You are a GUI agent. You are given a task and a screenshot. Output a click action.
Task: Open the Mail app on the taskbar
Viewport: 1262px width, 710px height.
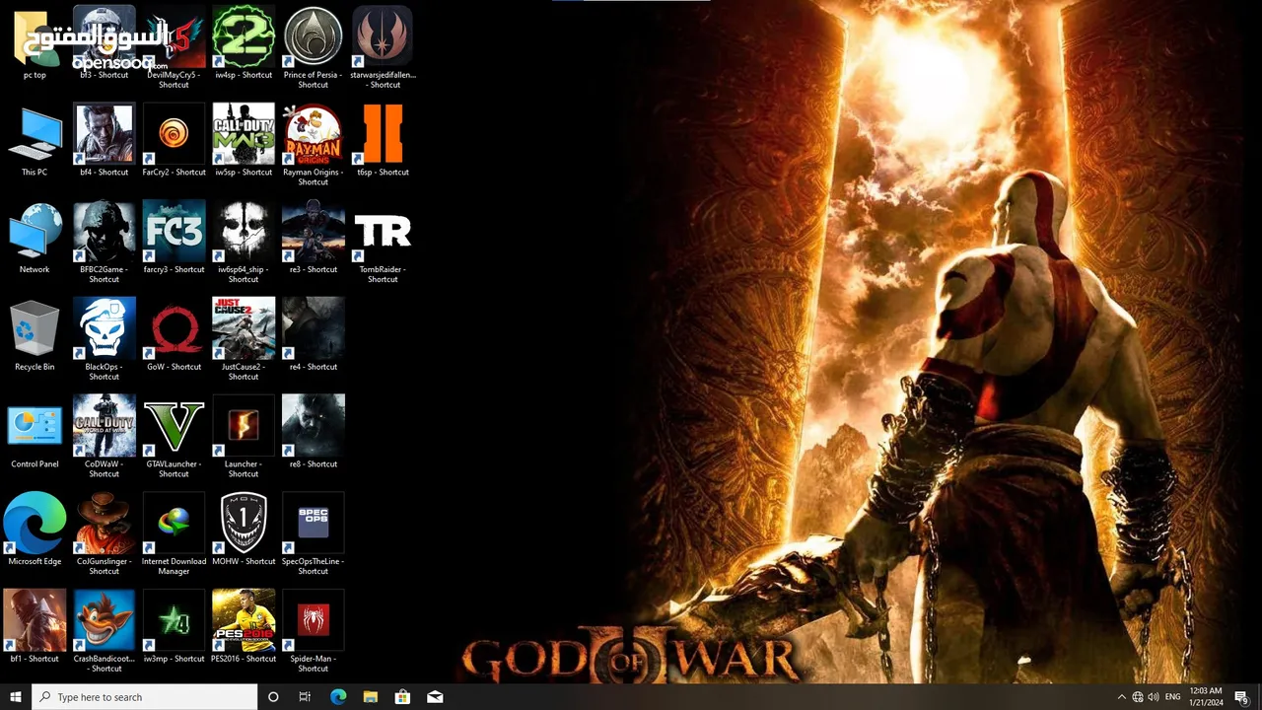(435, 697)
